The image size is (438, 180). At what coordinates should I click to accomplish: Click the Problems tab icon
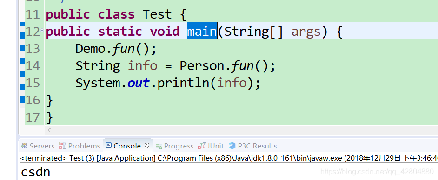click(62, 146)
